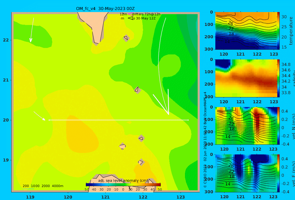Select the island marker northeast of Taiwan's southern tip

point(126,38)
